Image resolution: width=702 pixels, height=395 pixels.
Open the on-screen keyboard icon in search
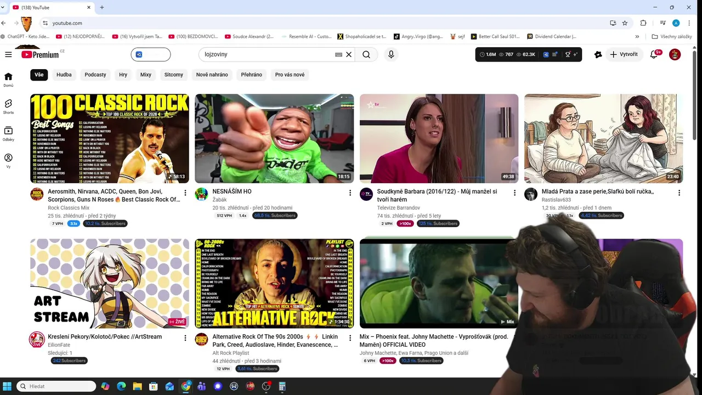coord(338,54)
